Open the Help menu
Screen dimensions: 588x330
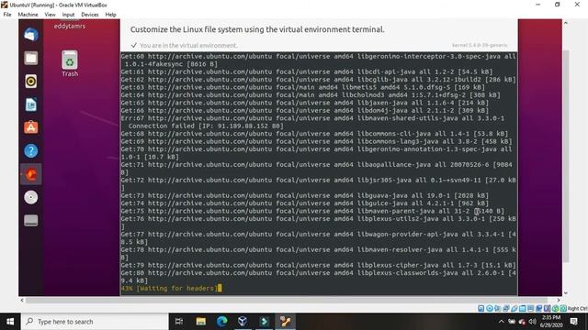click(x=110, y=15)
